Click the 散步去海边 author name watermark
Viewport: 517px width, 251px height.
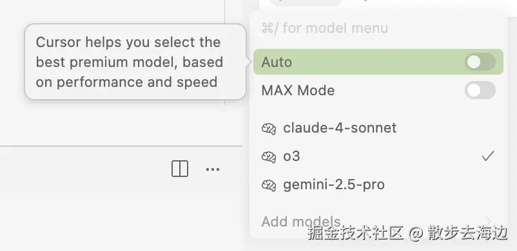point(467,232)
